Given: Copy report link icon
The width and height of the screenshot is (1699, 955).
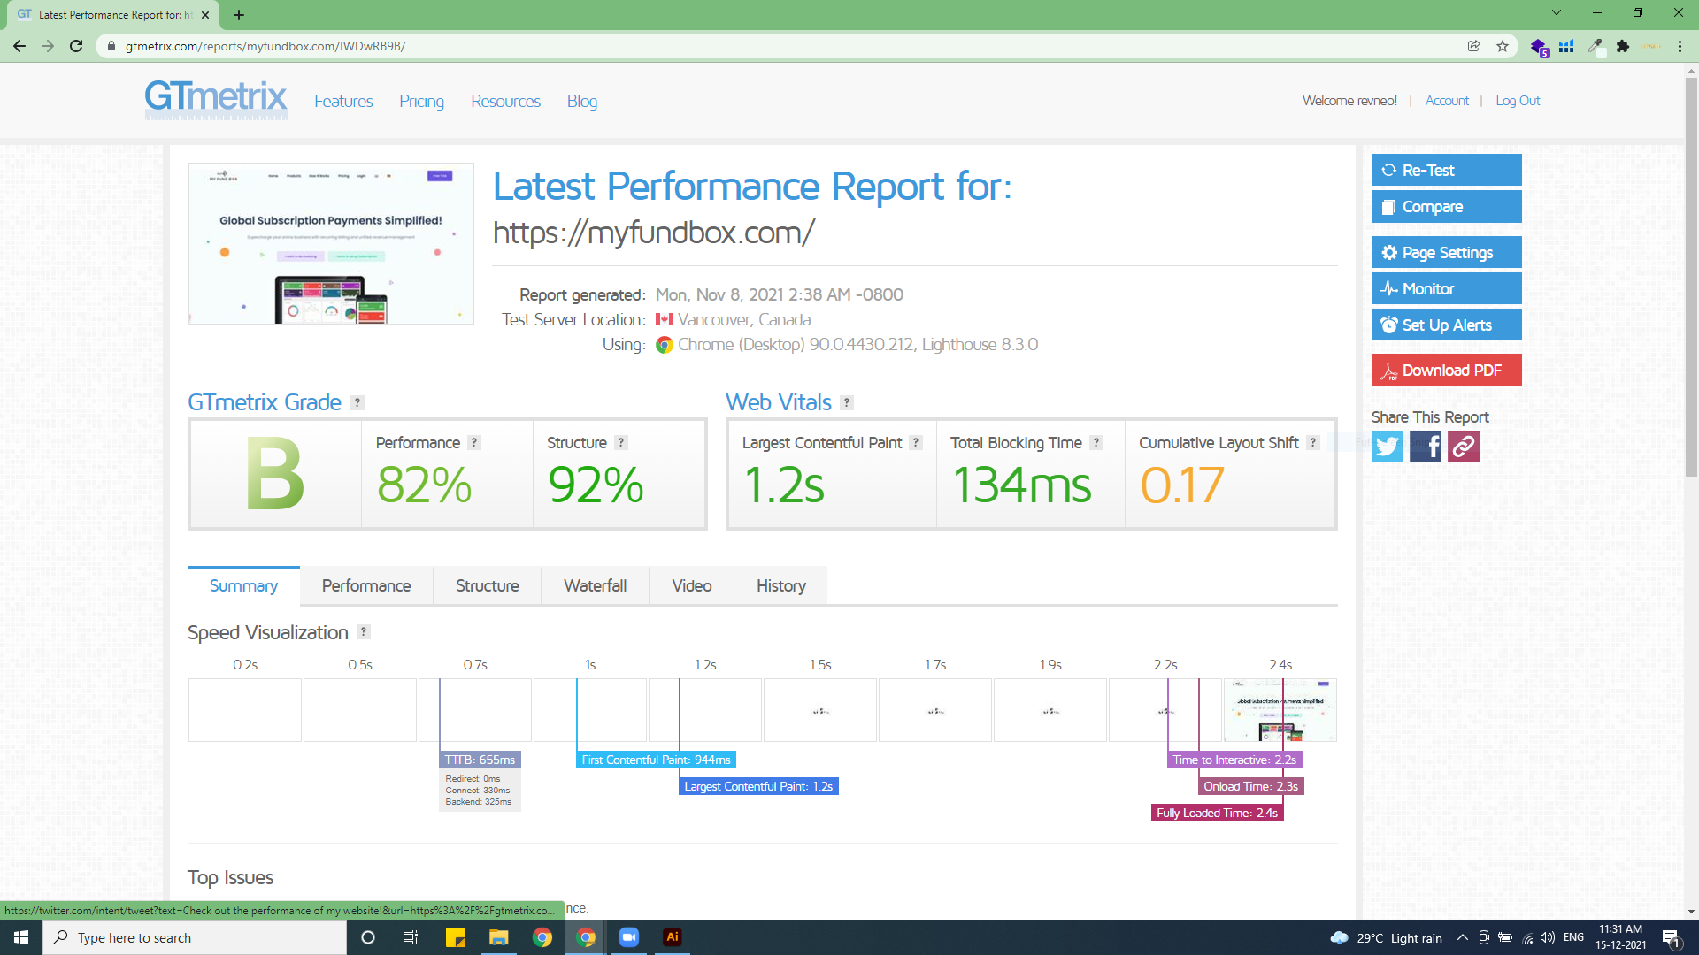Looking at the screenshot, I should pos(1463,447).
